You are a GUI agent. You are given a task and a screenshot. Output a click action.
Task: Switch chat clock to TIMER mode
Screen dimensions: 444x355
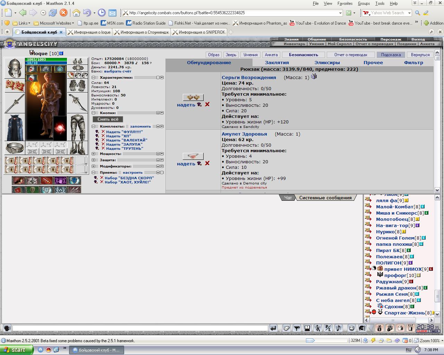pos(434,331)
